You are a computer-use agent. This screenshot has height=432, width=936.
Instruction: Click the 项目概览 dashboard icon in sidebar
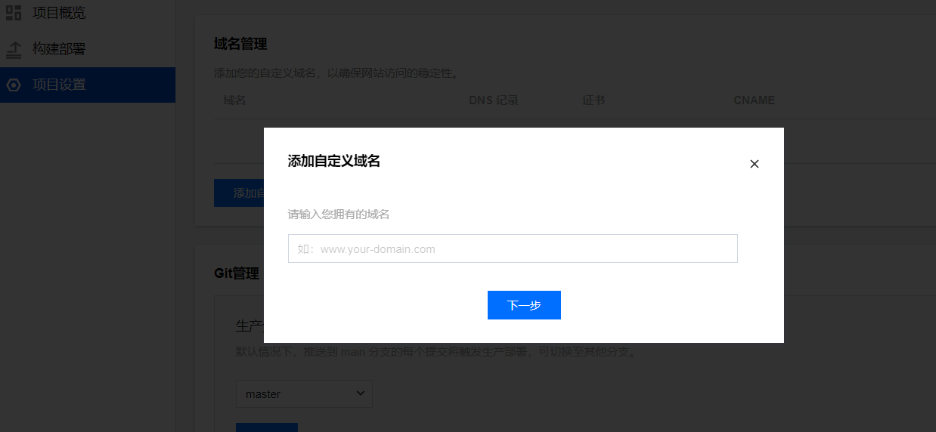click(x=14, y=13)
